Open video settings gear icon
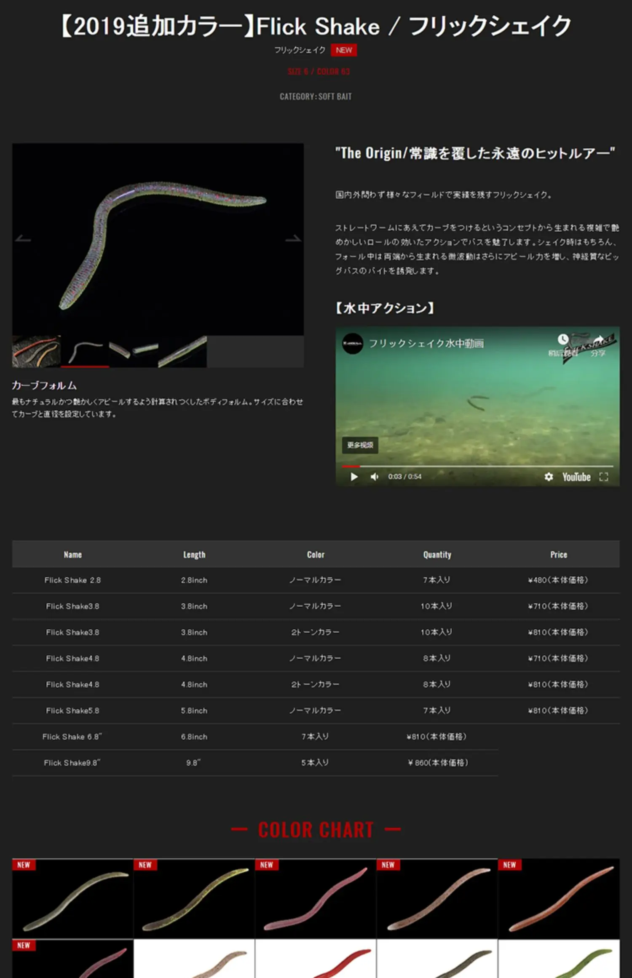632x978 pixels. tap(549, 476)
